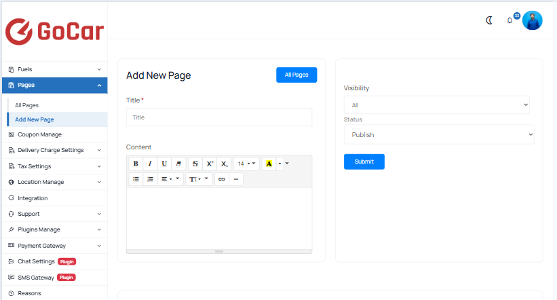The height and width of the screenshot is (300, 557).
Task: Apply the yellow text highlight color
Action: point(269,164)
